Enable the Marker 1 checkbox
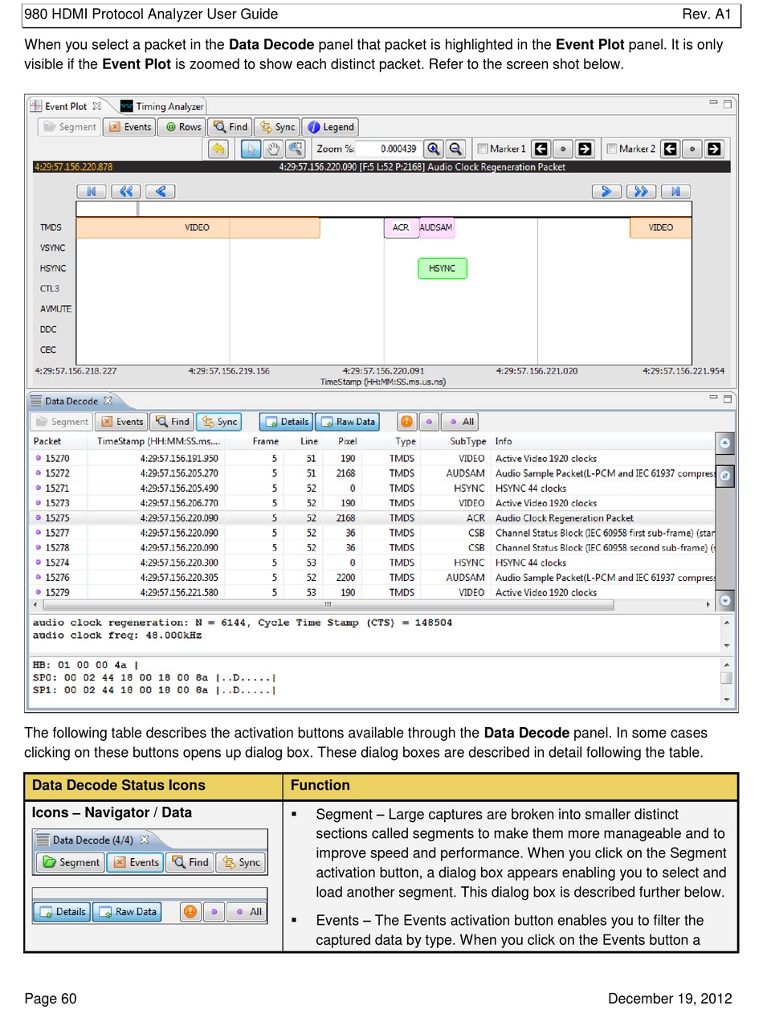The image size is (763, 1018). tap(483, 149)
